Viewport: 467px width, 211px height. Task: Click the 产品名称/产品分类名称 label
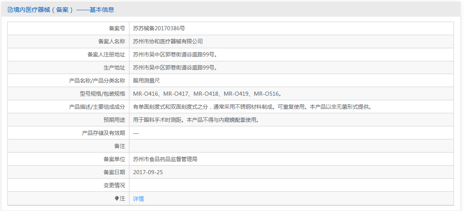pos(97,81)
